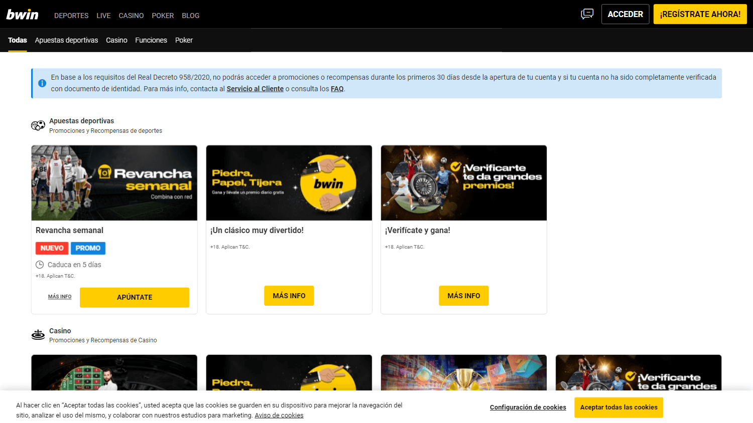Viewport: 753px width, 423px height.
Task: Click the roulette icon beside Casino section
Action: pos(38,335)
